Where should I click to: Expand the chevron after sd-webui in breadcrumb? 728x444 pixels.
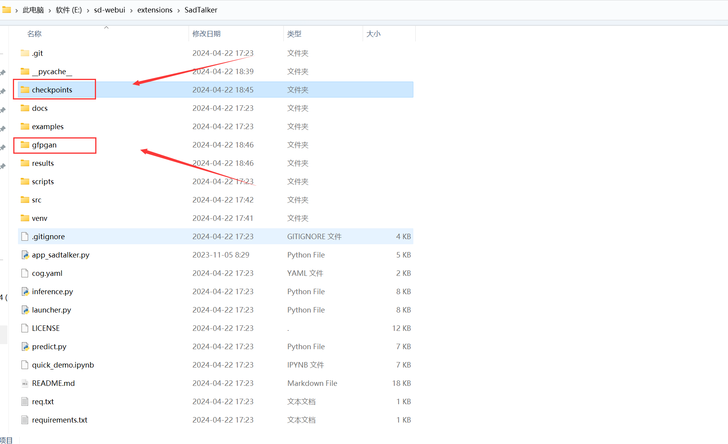[x=132, y=10]
